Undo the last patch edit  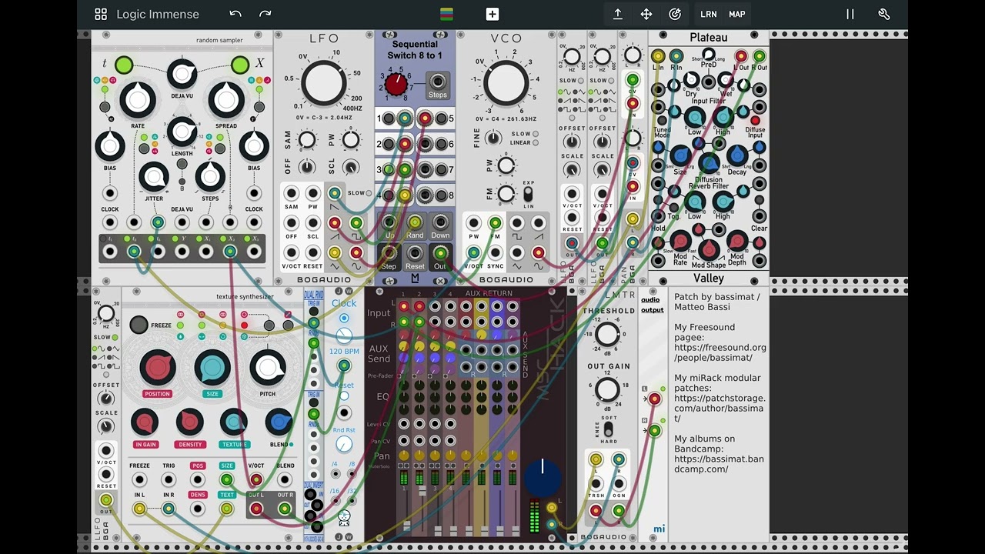pyautogui.click(x=235, y=14)
